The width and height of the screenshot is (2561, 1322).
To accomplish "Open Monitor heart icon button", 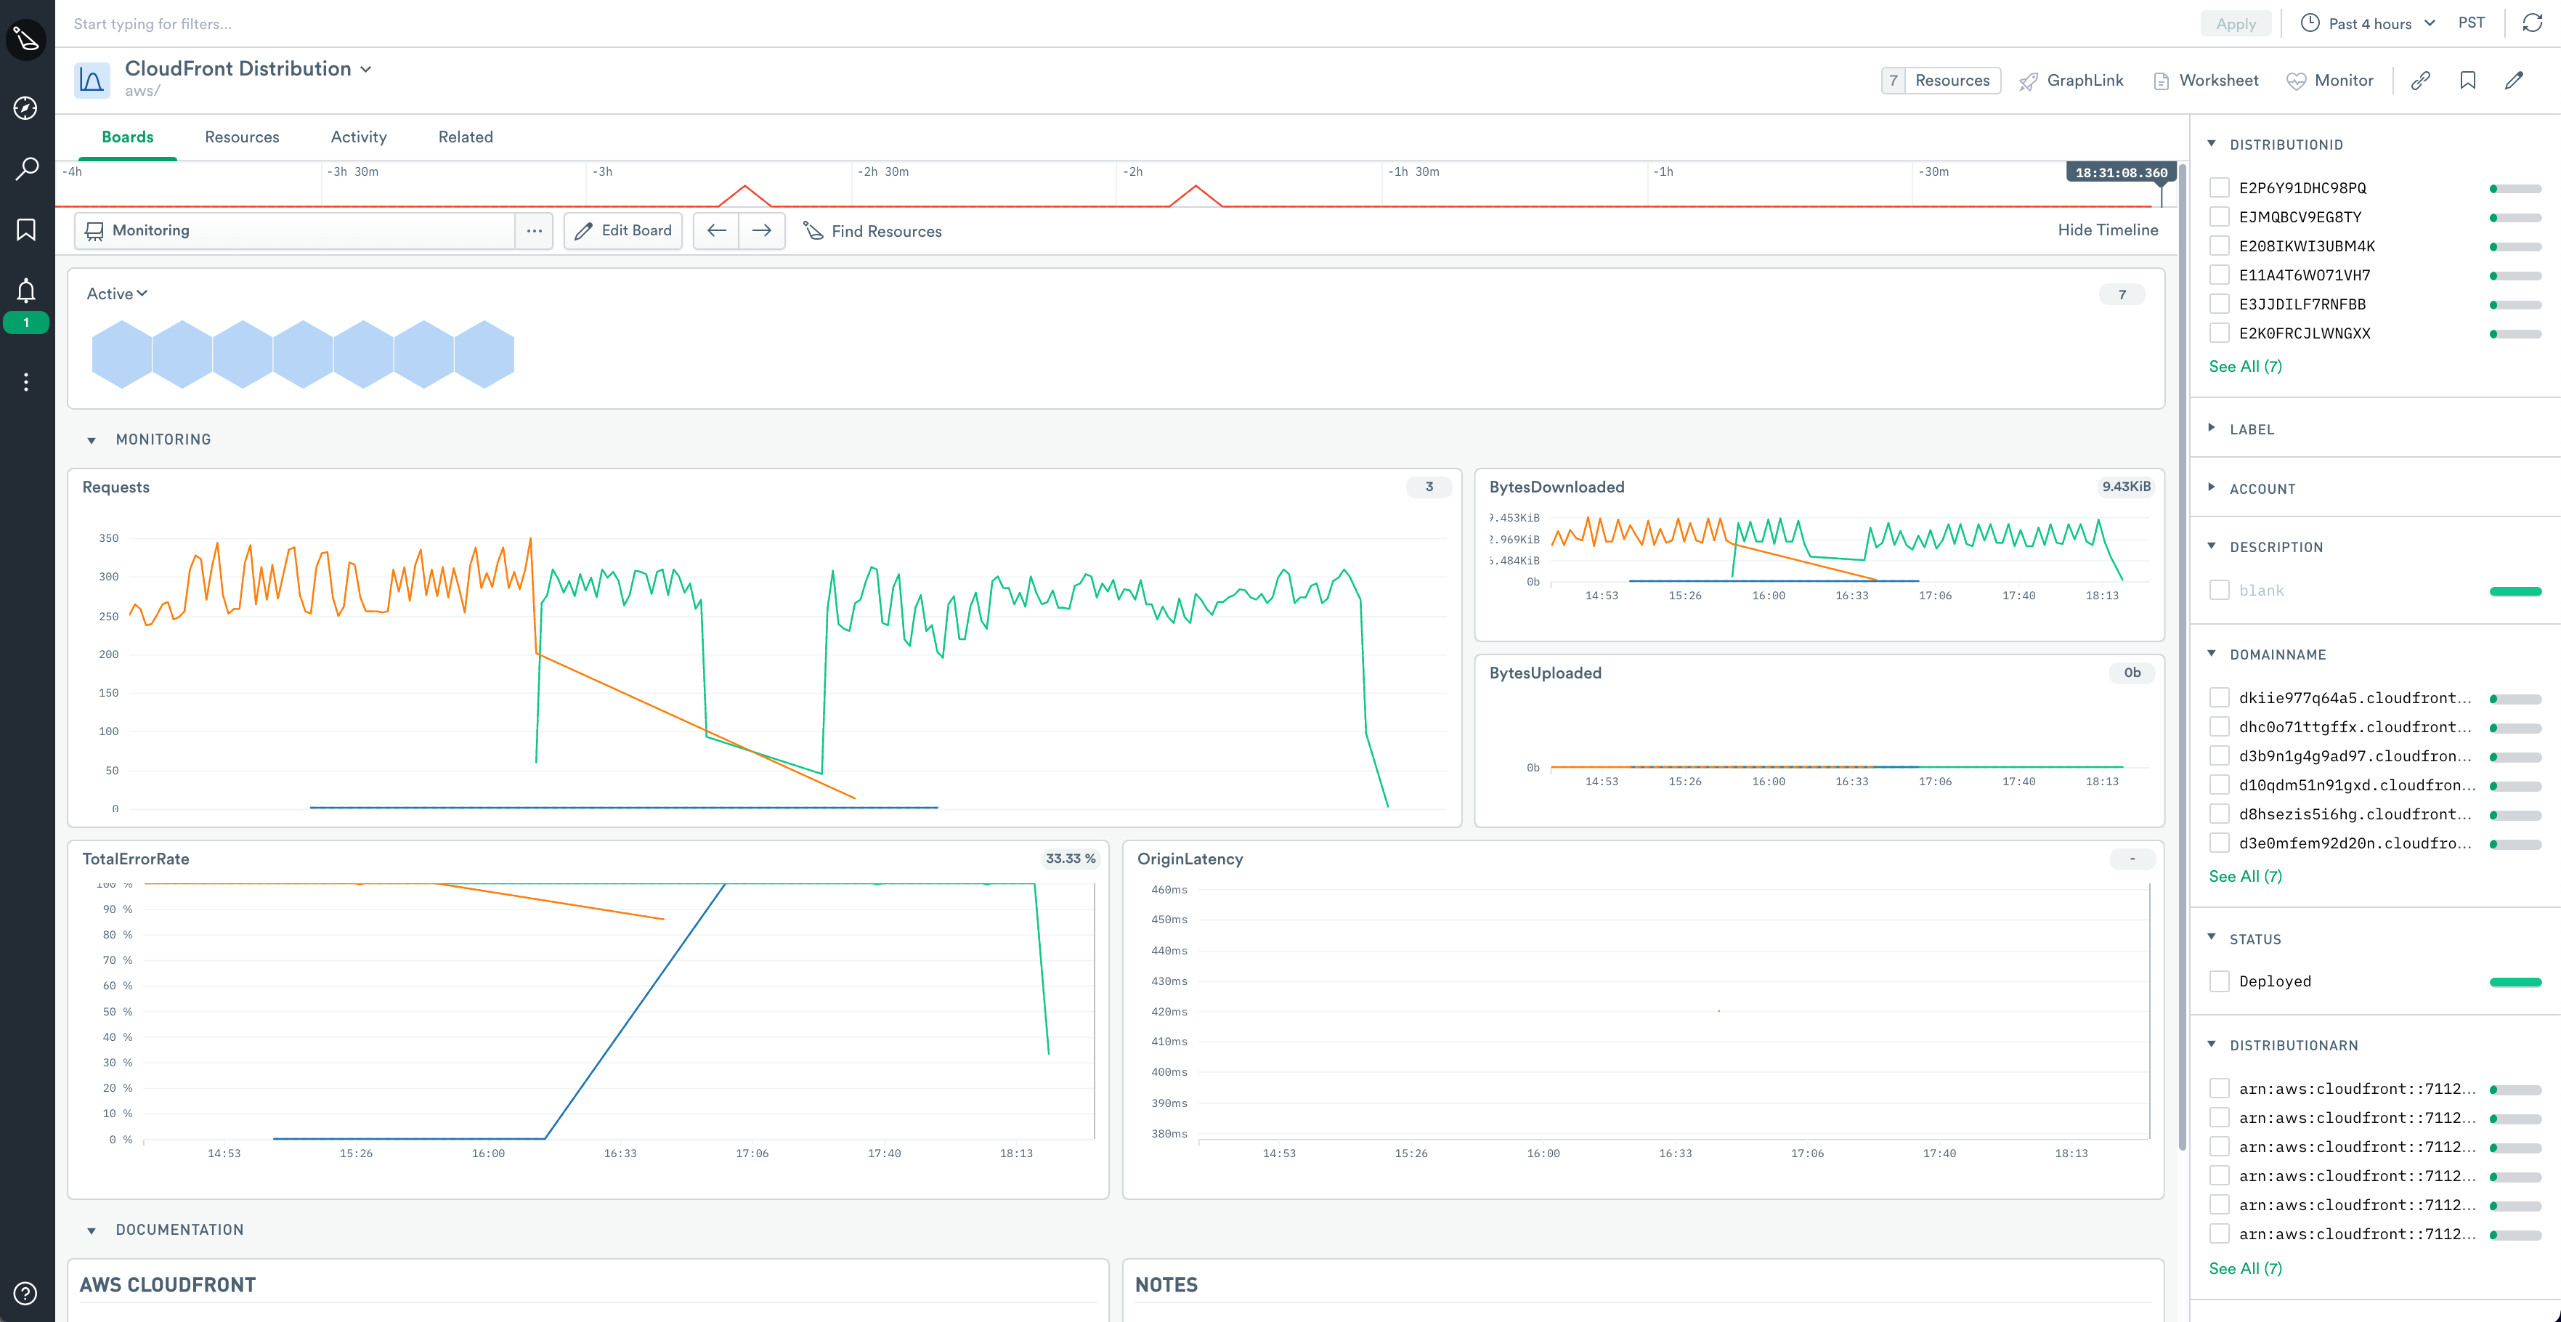I will coord(2329,81).
